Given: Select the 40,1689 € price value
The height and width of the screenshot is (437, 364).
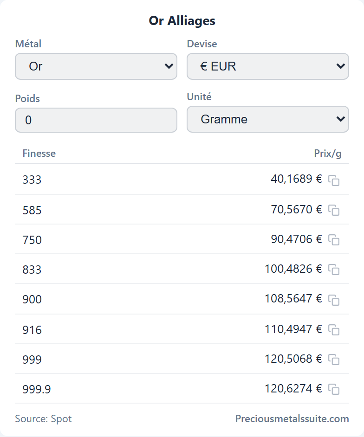Looking at the screenshot, I should click(x=296, y=179).
